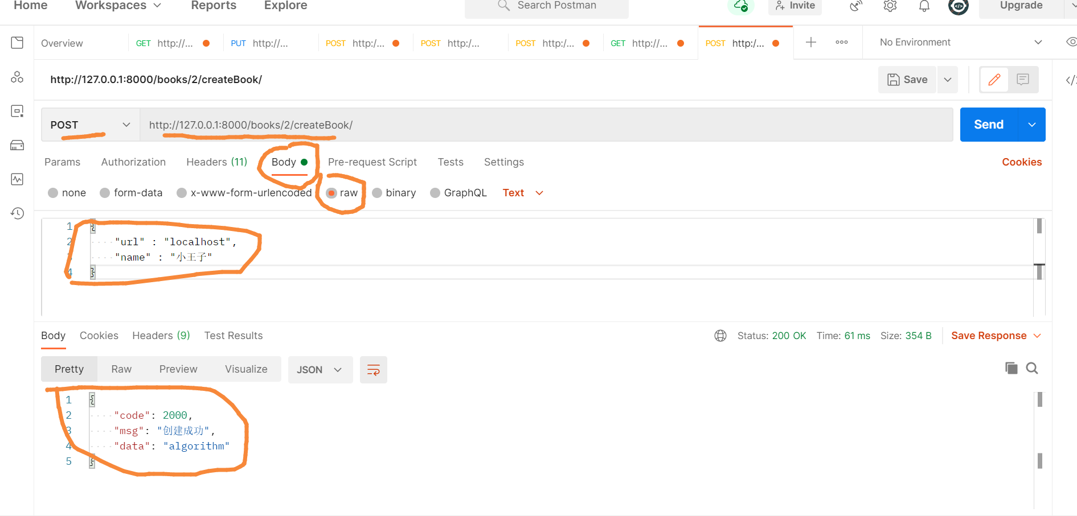Toggle the wrap lines icon in response

(x=374, y=370)
